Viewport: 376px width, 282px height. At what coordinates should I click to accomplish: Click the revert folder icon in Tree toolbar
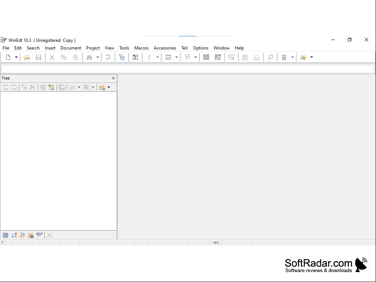click(86, 87)
